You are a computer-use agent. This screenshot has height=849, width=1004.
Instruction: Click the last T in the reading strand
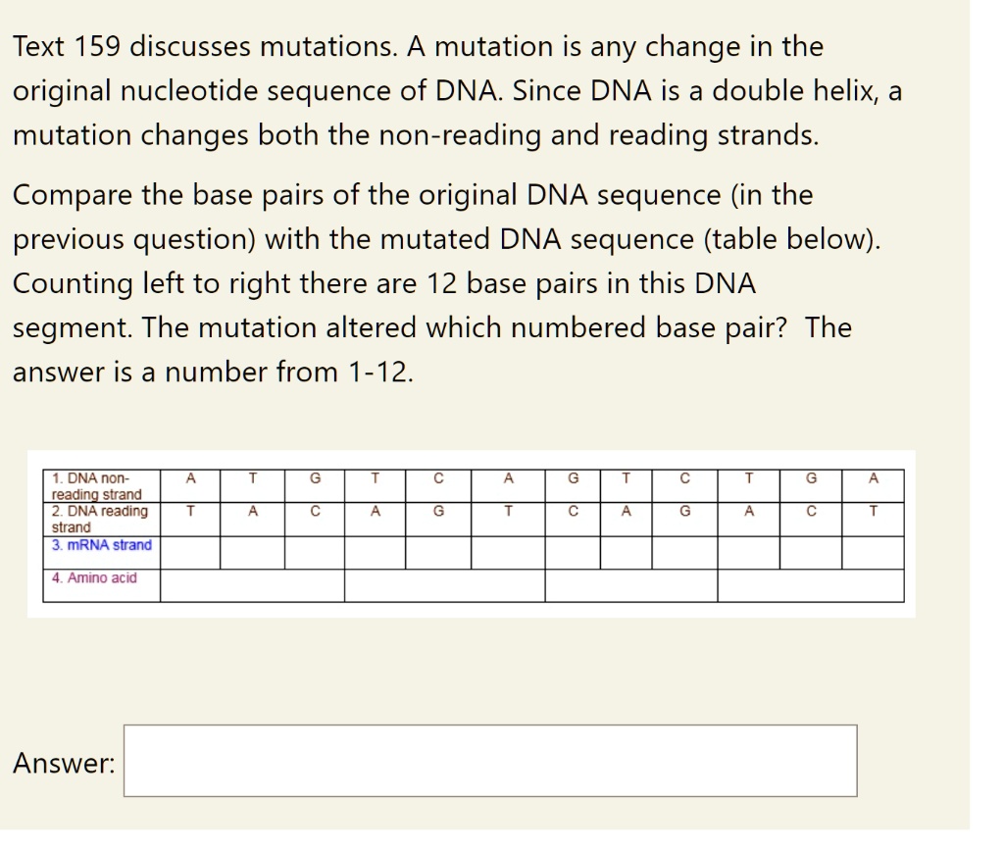(x=873, y=513)
